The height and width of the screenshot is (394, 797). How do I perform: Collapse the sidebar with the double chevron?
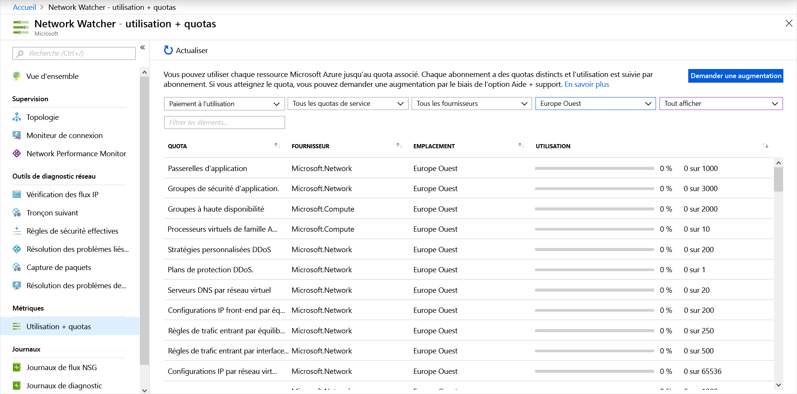(x=142, y=47)
